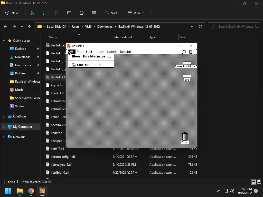Go up one folder level
The width and height of the screenshot is (263, 197).
tap(30, 27)
